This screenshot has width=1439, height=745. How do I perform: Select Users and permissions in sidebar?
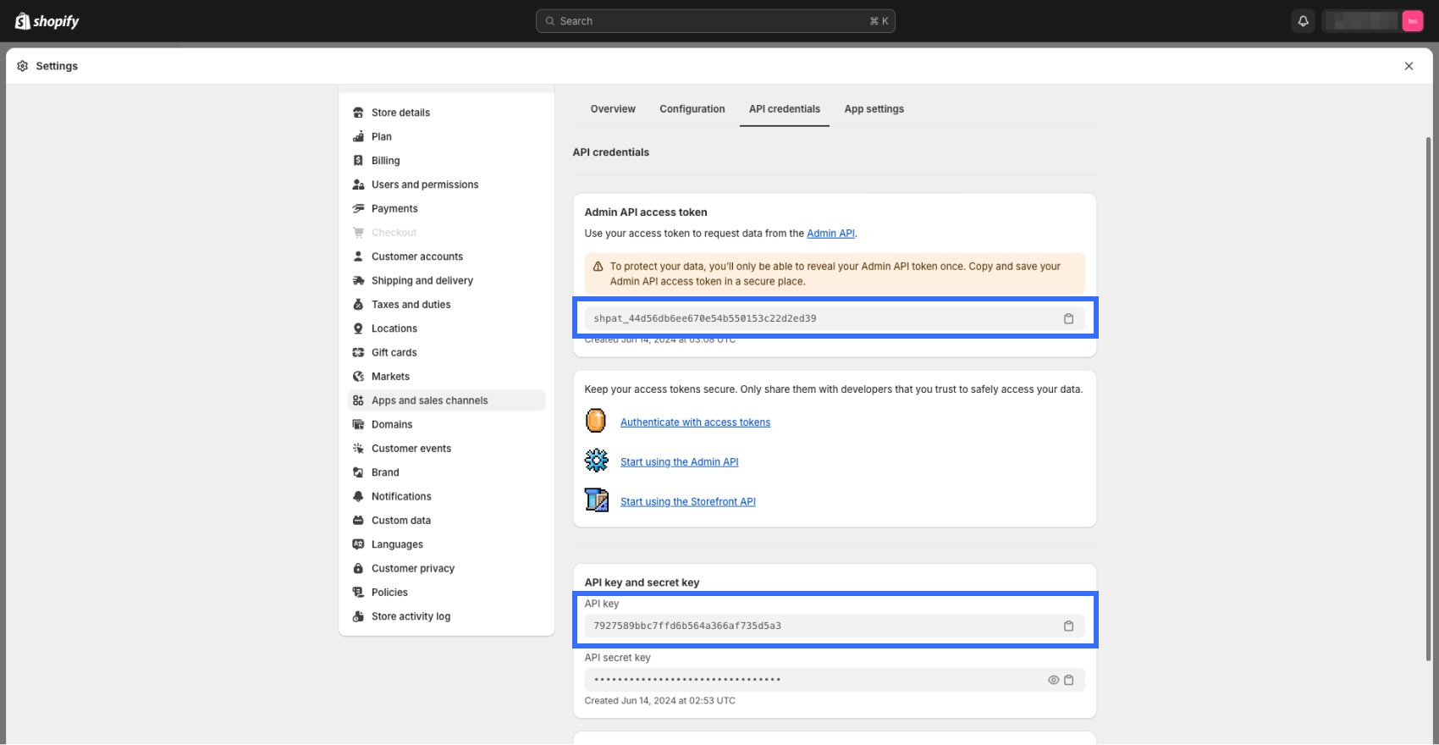coord(424,185)
